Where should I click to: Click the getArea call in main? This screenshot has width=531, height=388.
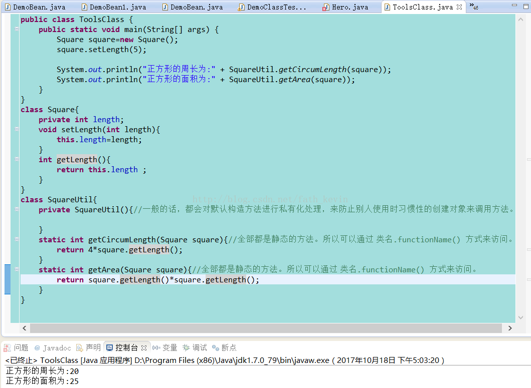[x=295, y=80]
